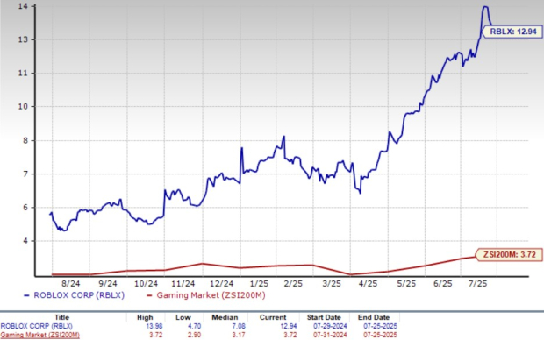Click the Median column header
Screen dimensions: 544x340
click(x=225, y=317)
